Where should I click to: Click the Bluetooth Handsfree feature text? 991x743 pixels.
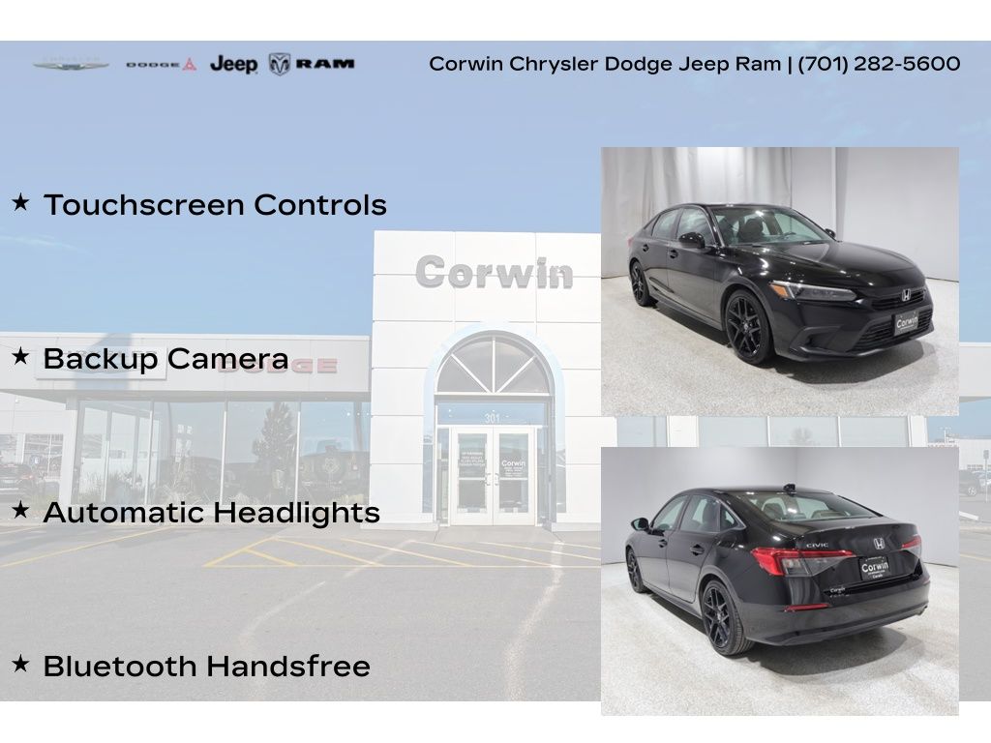point(206,666)
